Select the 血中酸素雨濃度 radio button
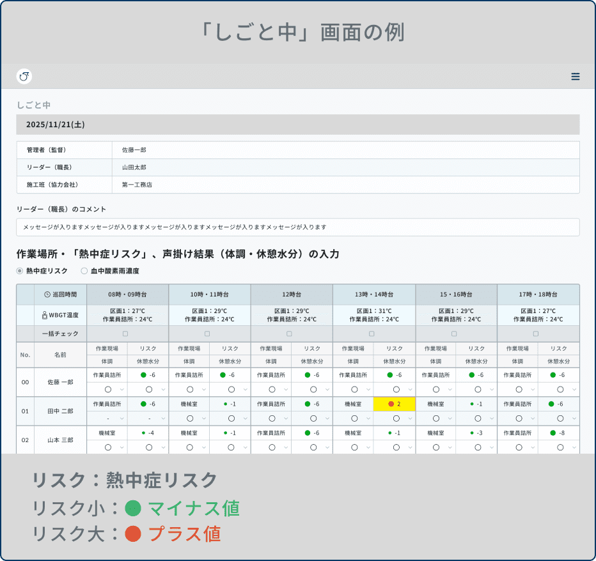Viewport: 596px width, 561px height. click(x=84, y=270)
